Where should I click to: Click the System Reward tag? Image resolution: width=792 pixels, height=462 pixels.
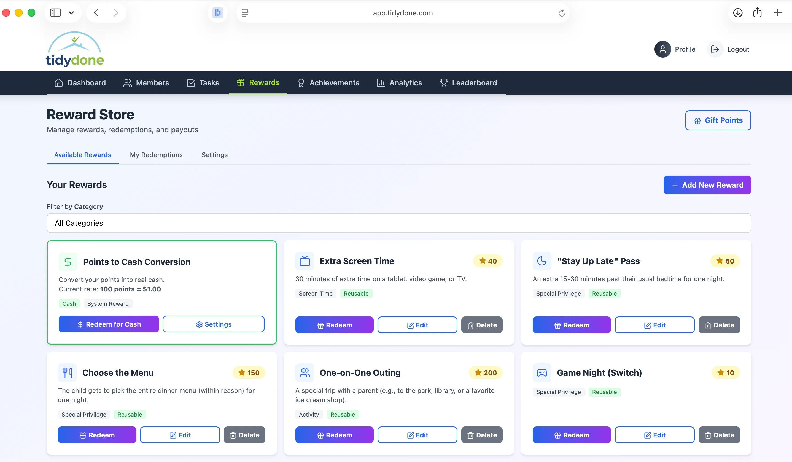pyautogui.click(x=108, y=303)
